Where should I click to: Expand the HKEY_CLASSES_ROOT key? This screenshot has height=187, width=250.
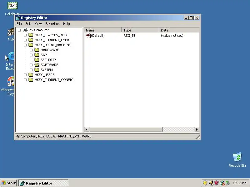point(25,35)
